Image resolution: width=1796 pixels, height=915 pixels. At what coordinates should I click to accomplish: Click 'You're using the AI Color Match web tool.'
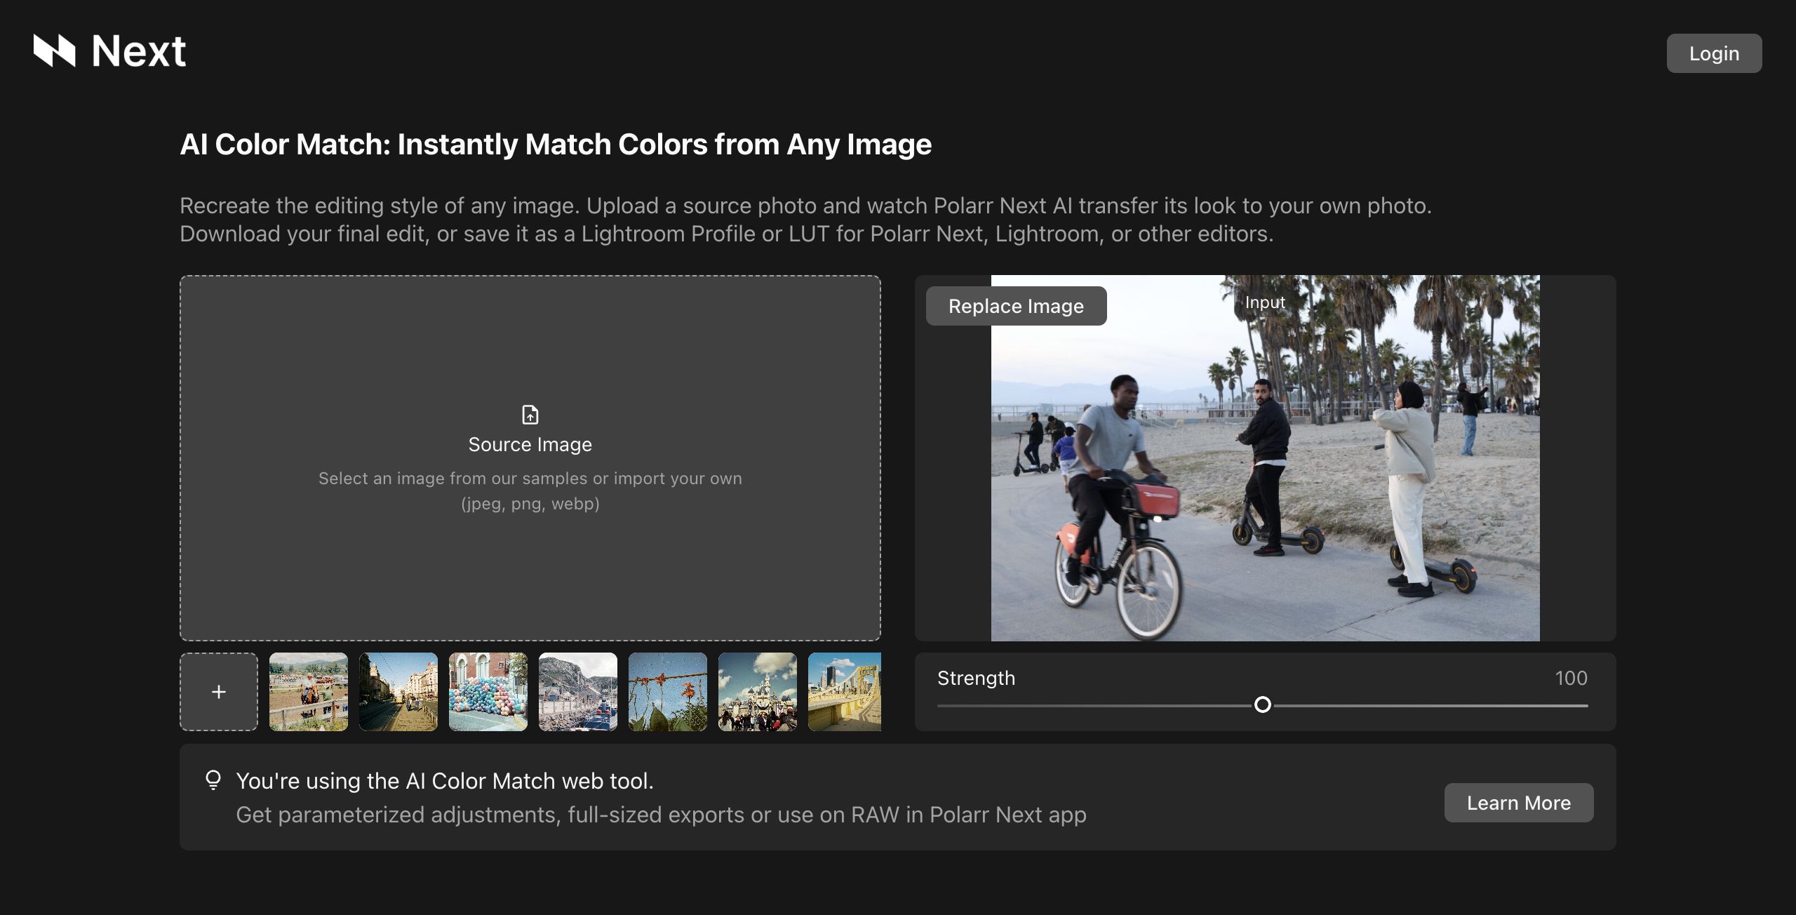[445, 781]
